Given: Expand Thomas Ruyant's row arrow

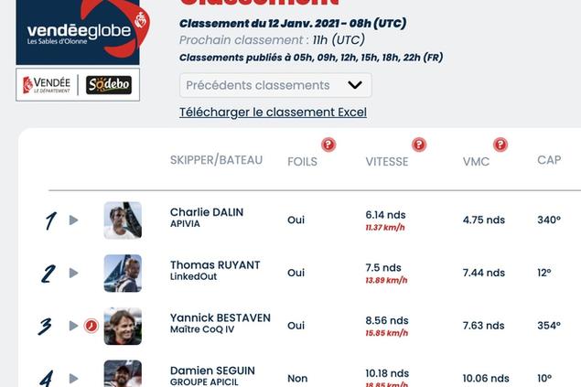Looking at the screenshot, I should (73, 274).
